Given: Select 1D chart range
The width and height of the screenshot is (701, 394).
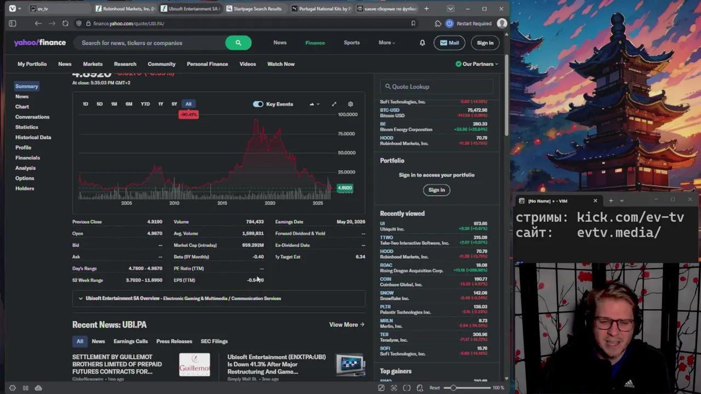Looking at the screenshot, I should [x=85, y=104].
